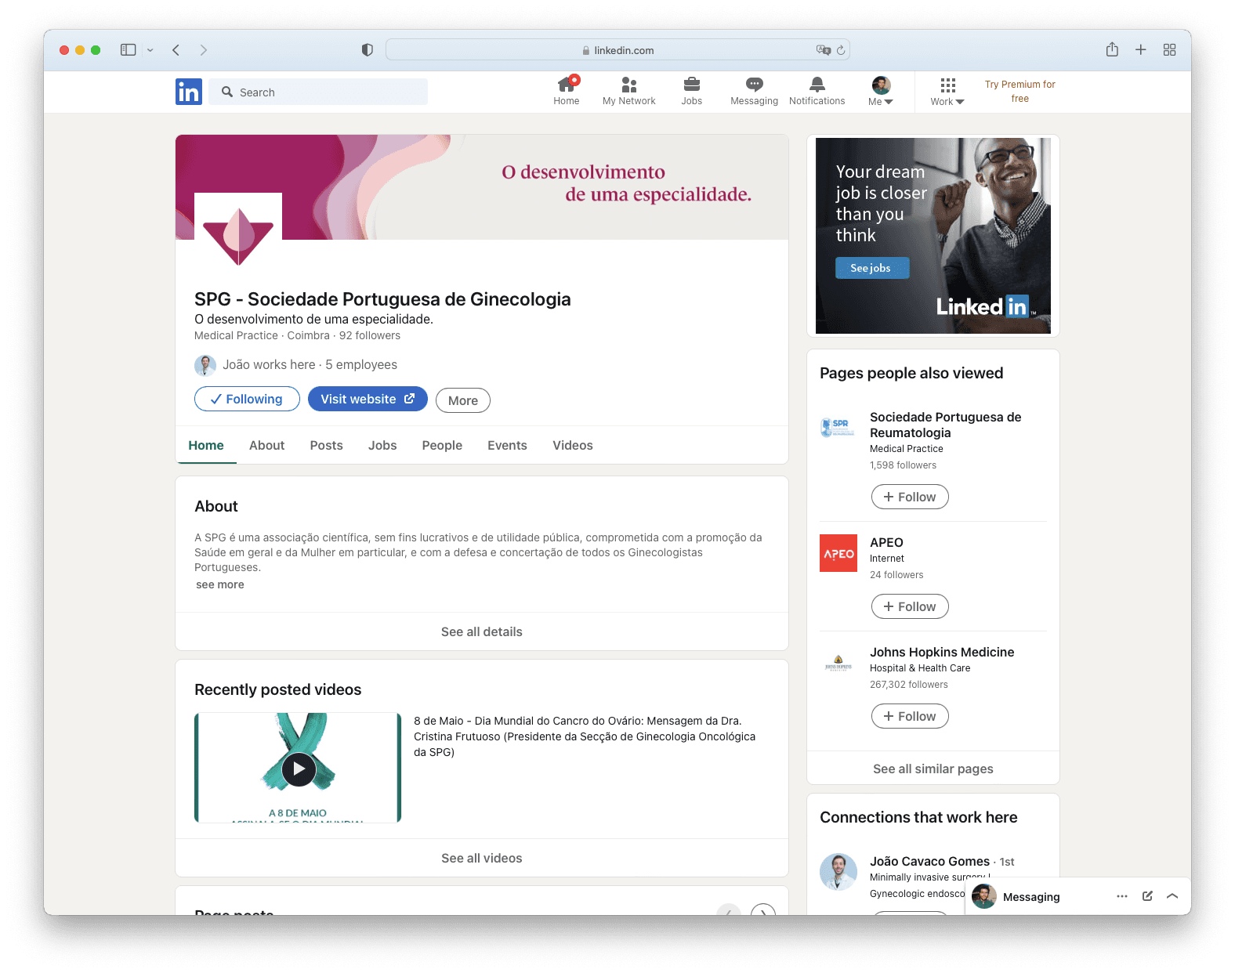The image size is (1235, 973).
Task: Go to next page posts arrow
Action: coord(763,912)
